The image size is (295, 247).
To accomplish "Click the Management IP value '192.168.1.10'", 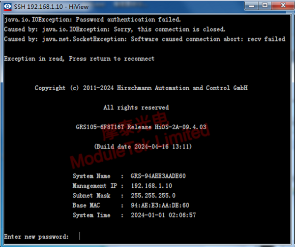I will (x=151, y=186).
